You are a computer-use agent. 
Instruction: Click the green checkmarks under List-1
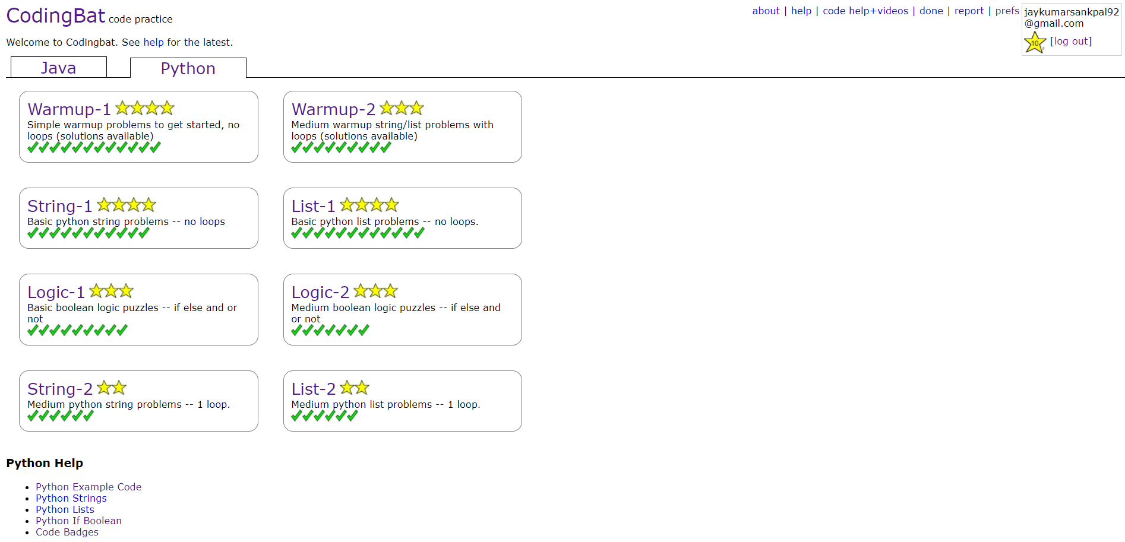tap(358, 233)
